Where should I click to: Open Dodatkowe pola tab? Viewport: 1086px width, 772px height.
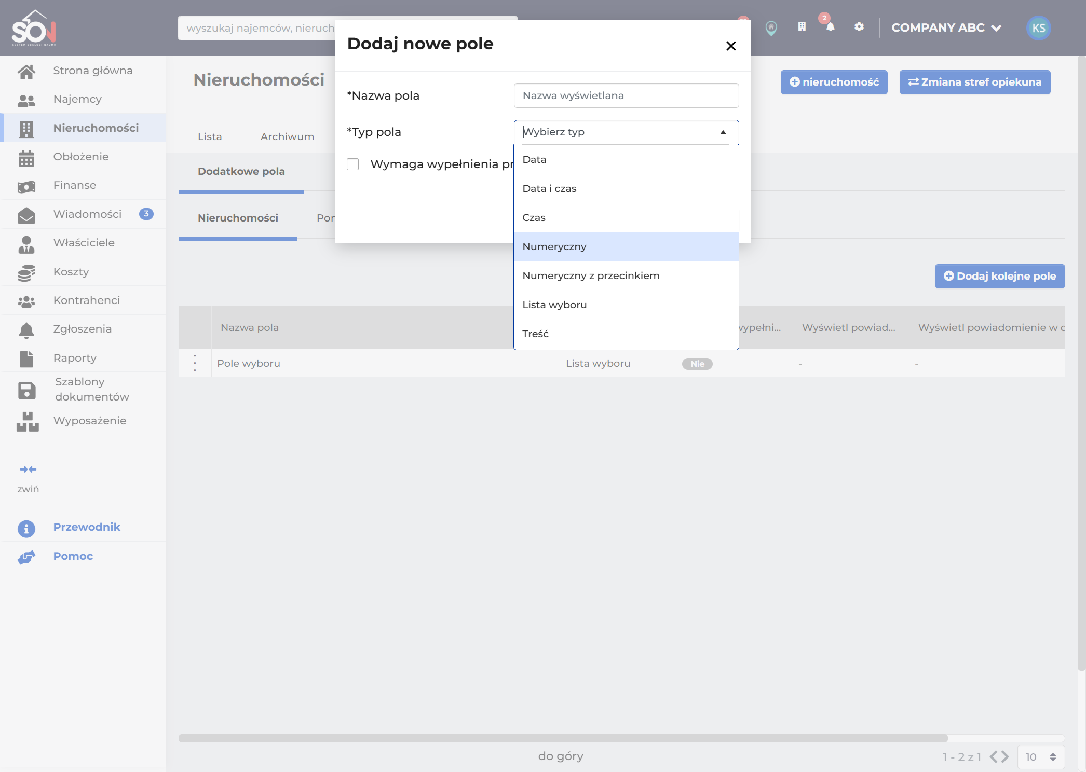tap(241, 171)
